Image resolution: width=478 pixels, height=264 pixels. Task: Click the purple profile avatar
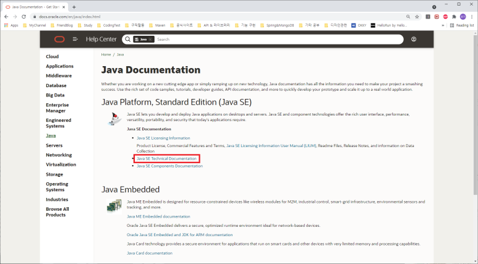[x=463, y=17]
